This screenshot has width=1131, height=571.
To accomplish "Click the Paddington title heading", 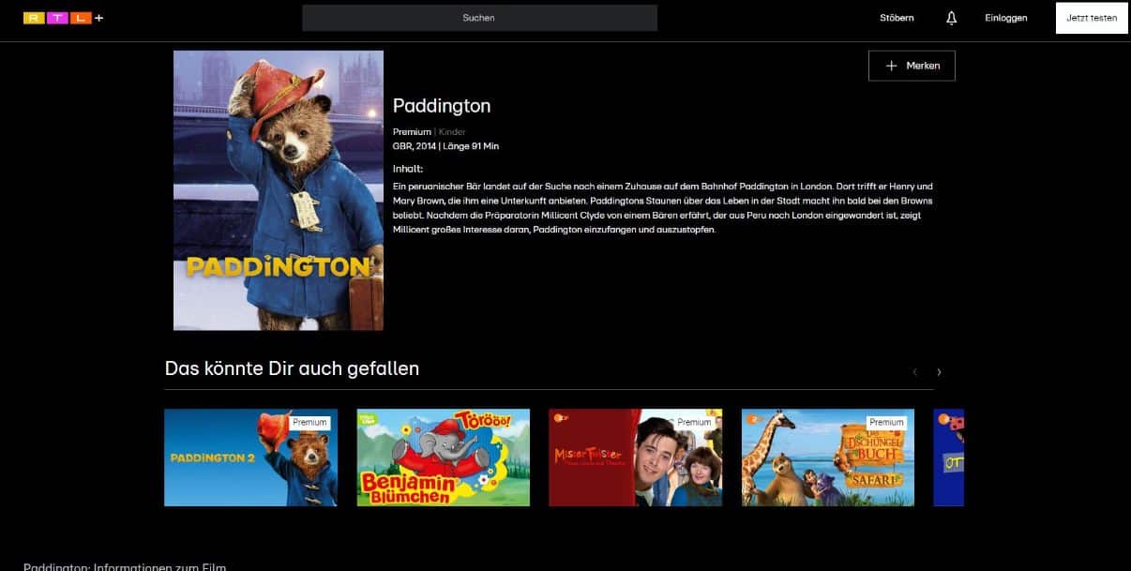I will pos(442,106).
